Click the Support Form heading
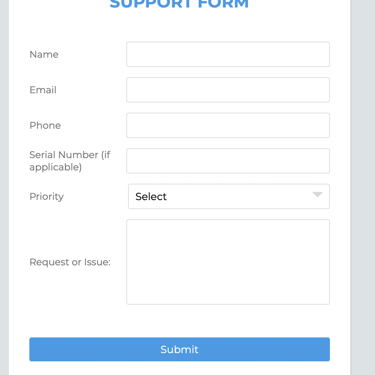Screen dimensions: 375x375 [x=179, y=4]
